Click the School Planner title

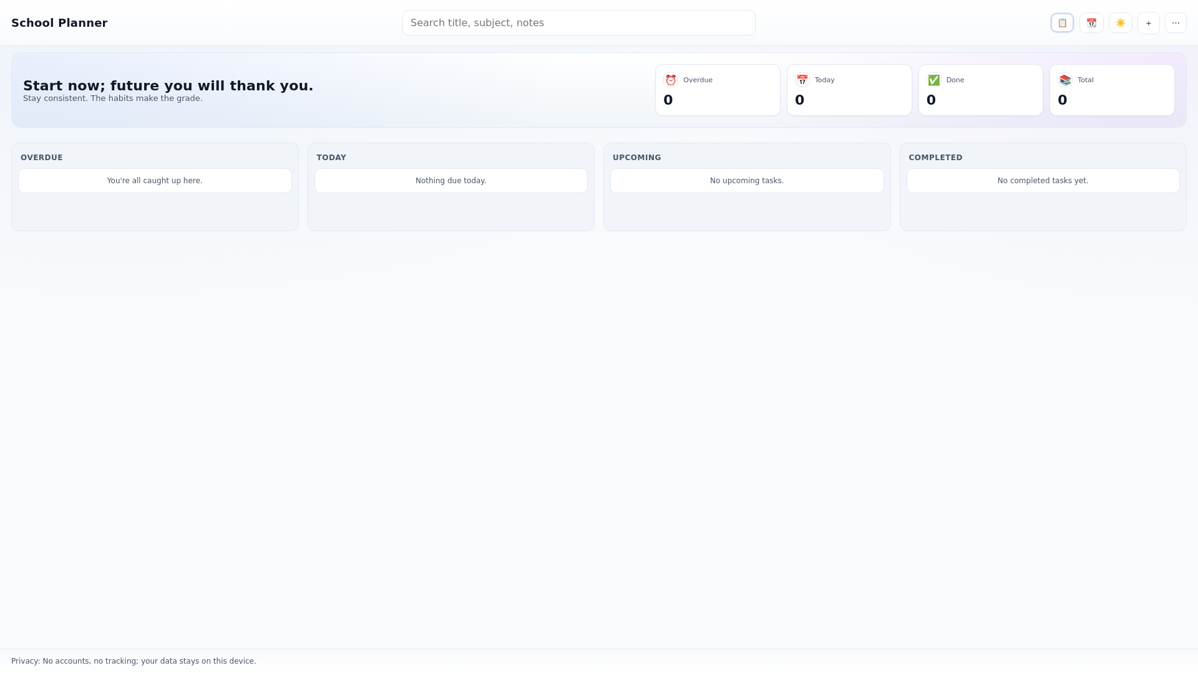pos(59,23)
